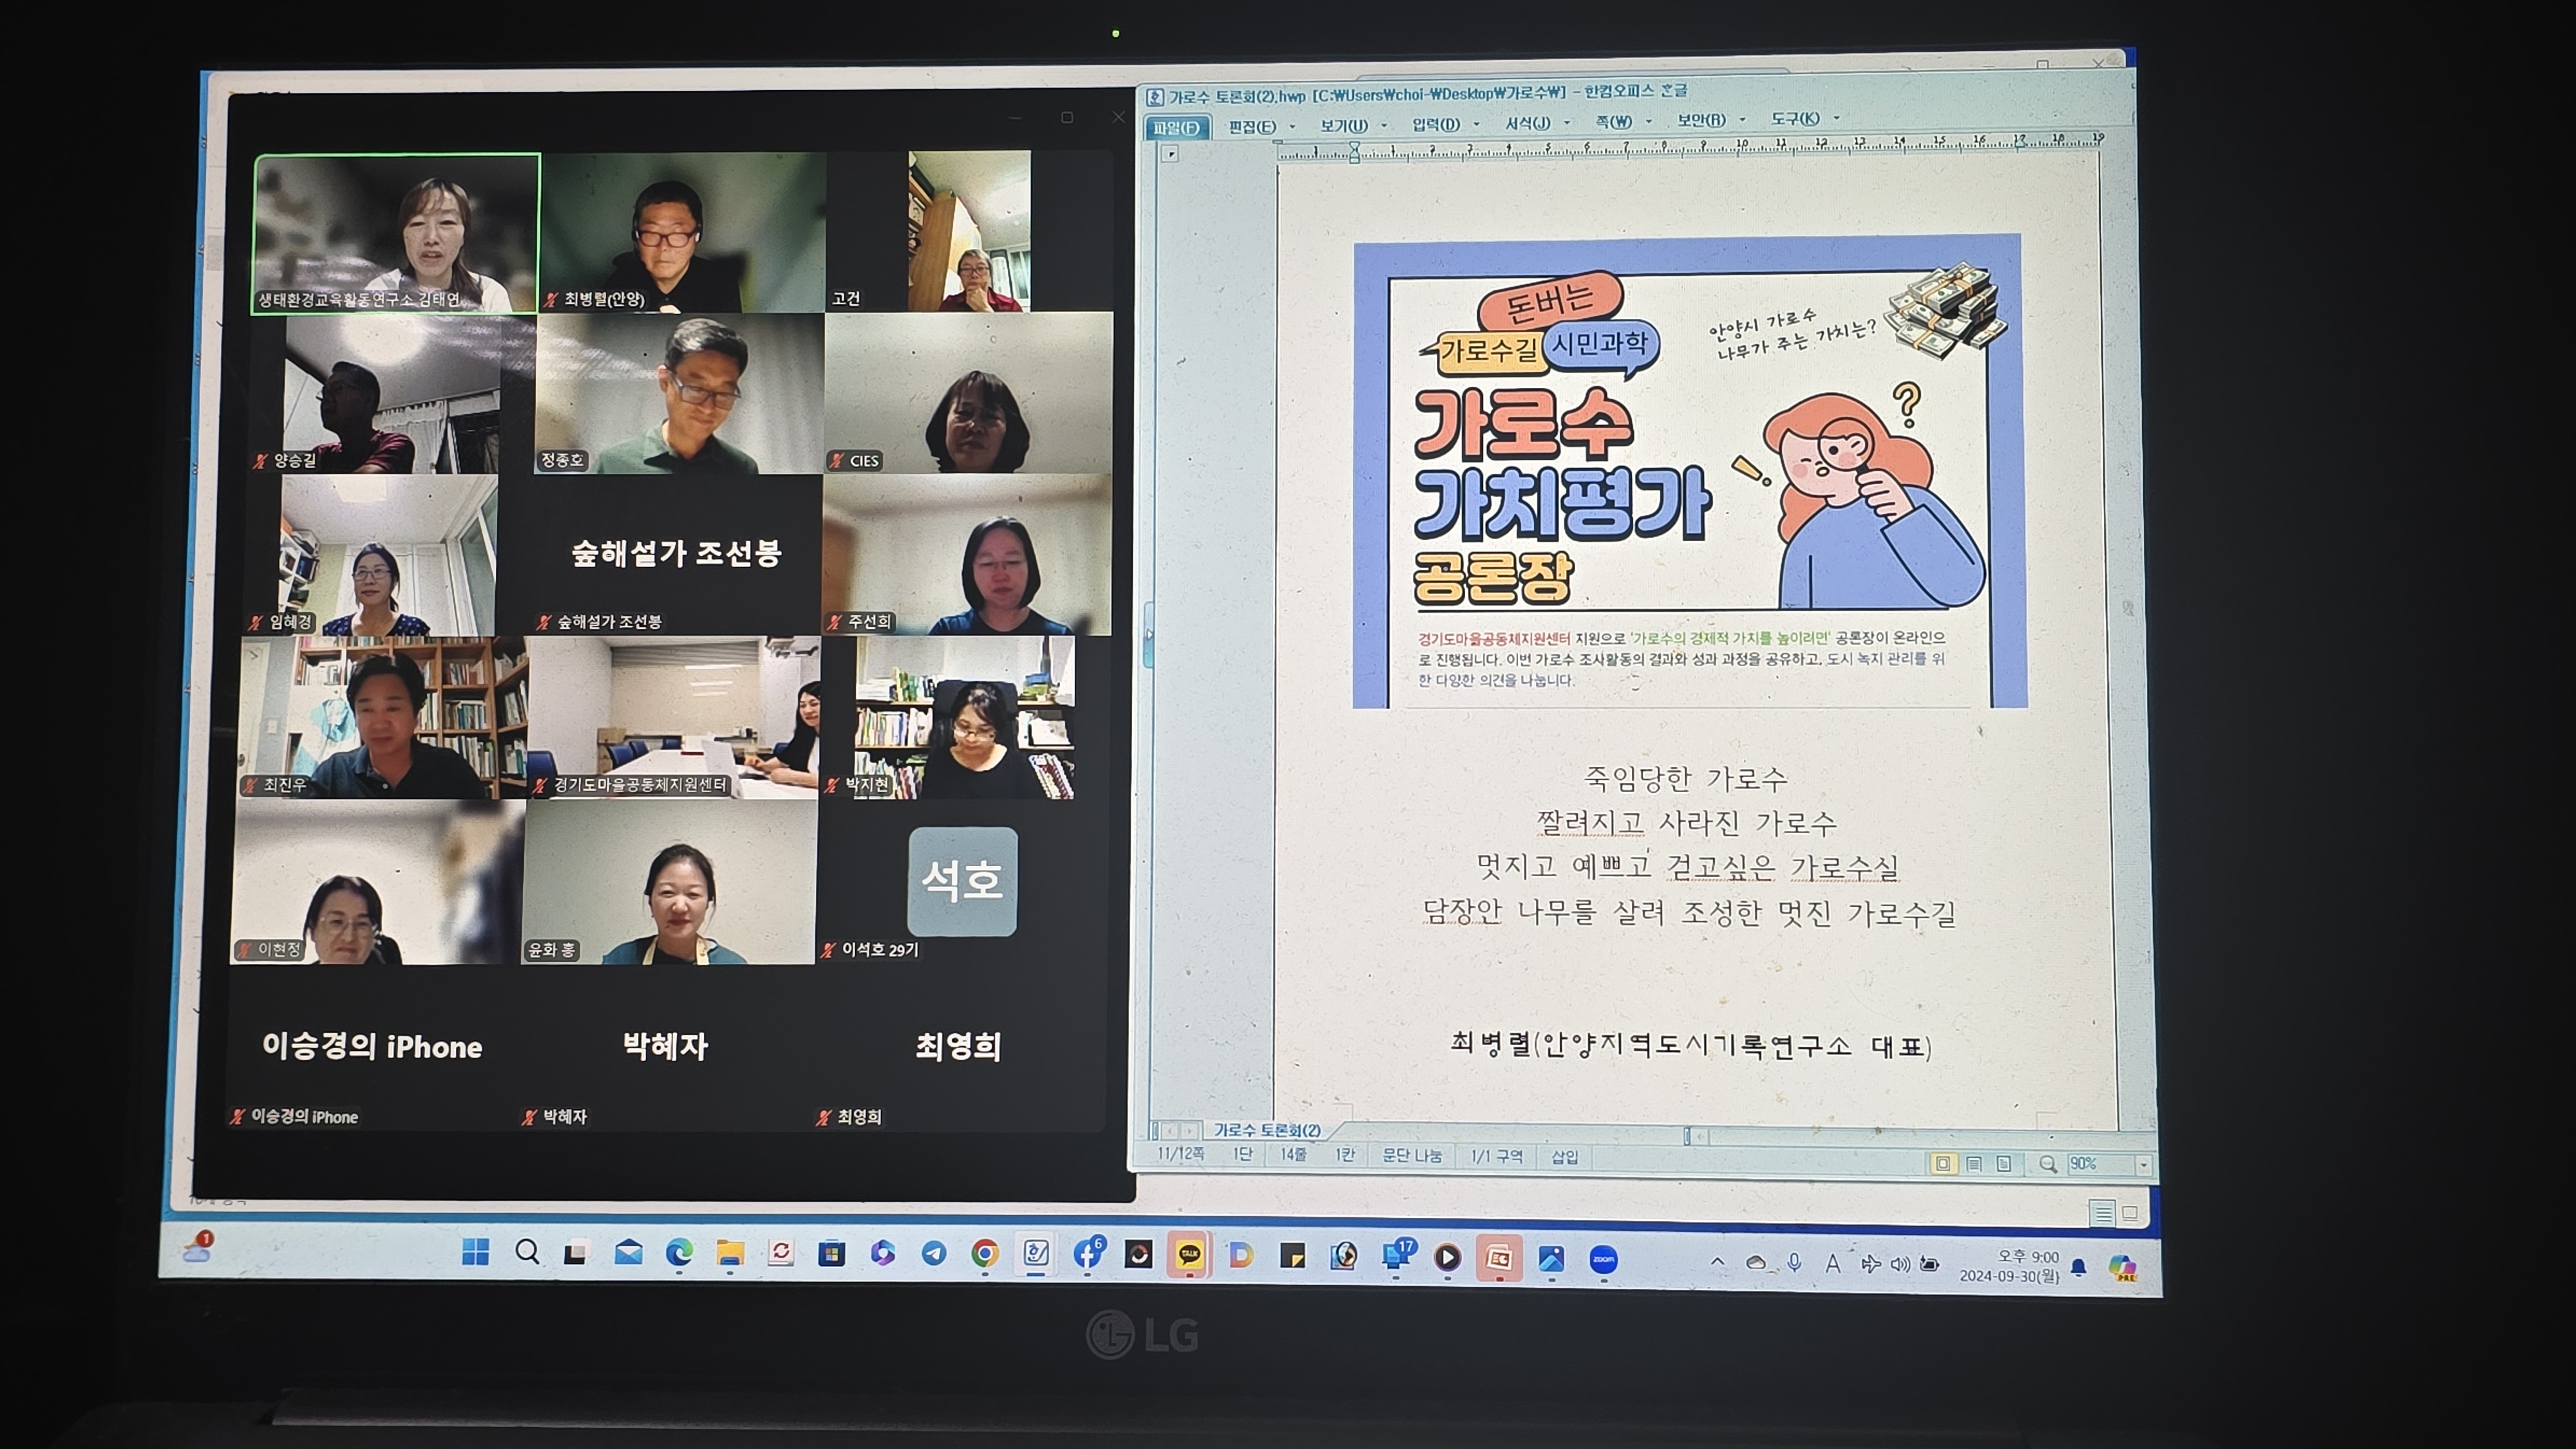
Task: Expand the 편집(E) menu dropdown arrow
Action: [x=1292, y=127]
